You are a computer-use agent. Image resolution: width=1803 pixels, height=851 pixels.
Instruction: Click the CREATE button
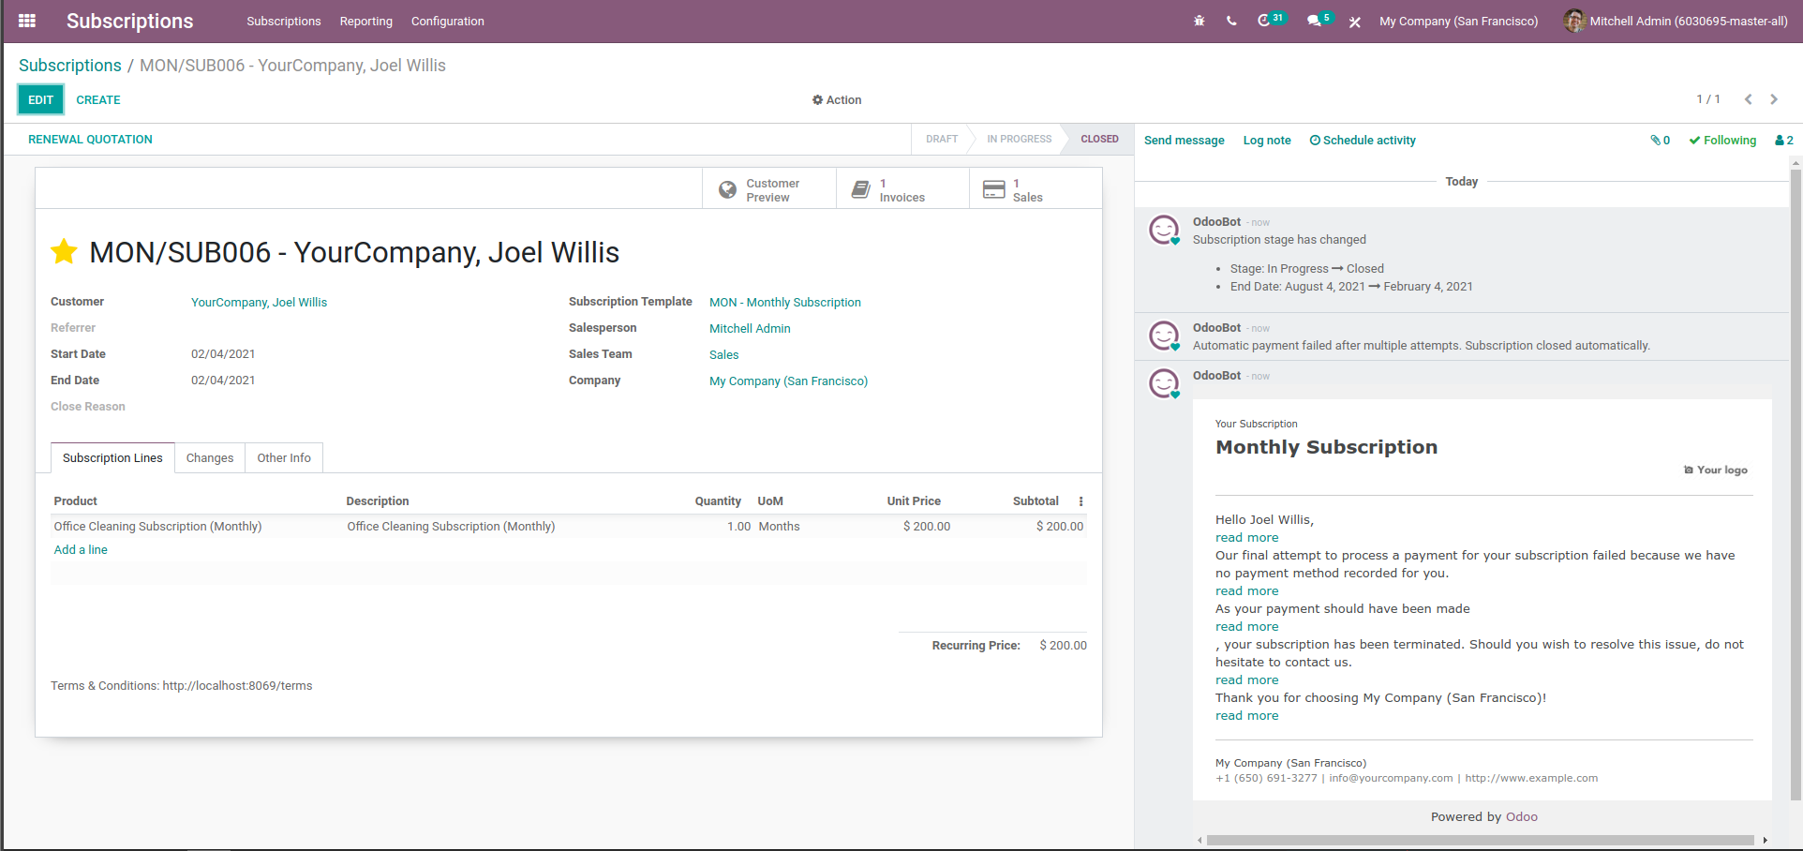point(98,100)
